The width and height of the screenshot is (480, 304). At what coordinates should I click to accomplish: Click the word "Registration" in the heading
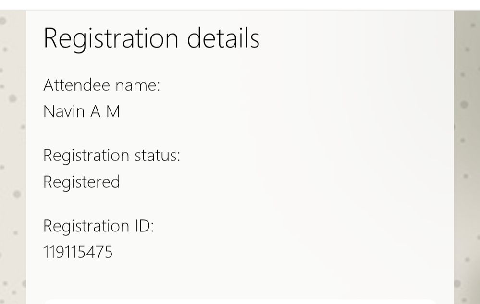pos(111,38)
